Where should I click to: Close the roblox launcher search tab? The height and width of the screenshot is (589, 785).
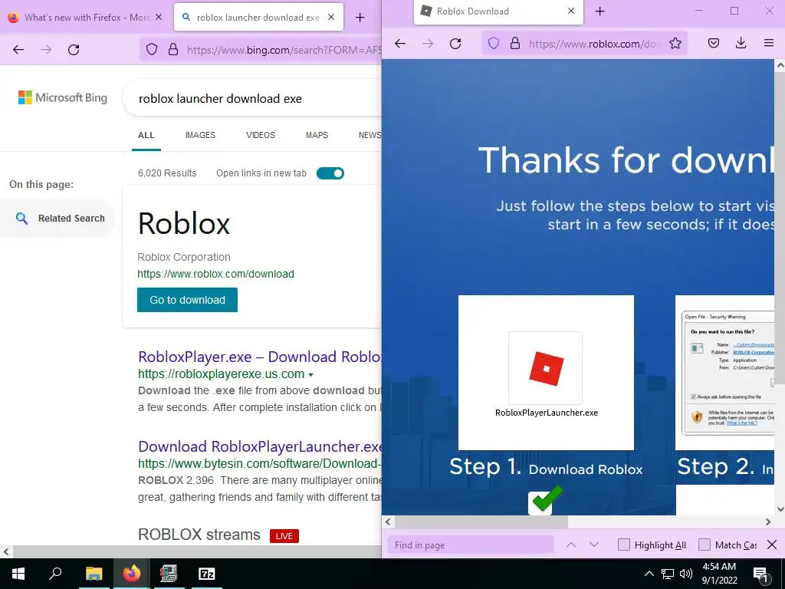331,17
